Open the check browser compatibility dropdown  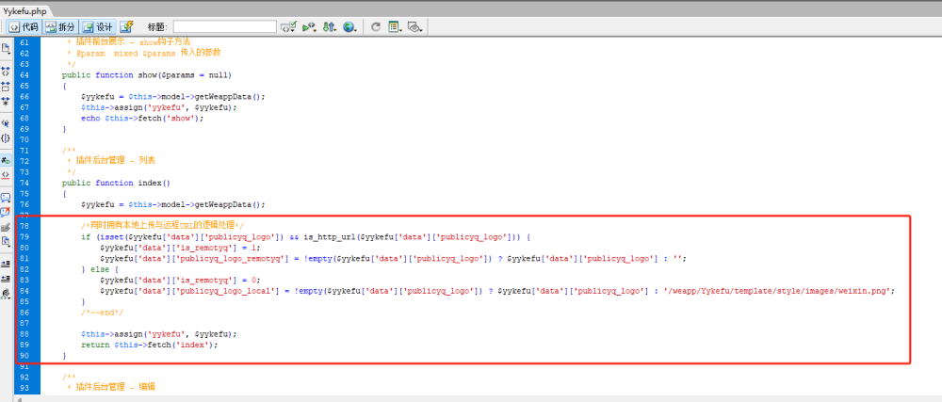tap(289, 26)
